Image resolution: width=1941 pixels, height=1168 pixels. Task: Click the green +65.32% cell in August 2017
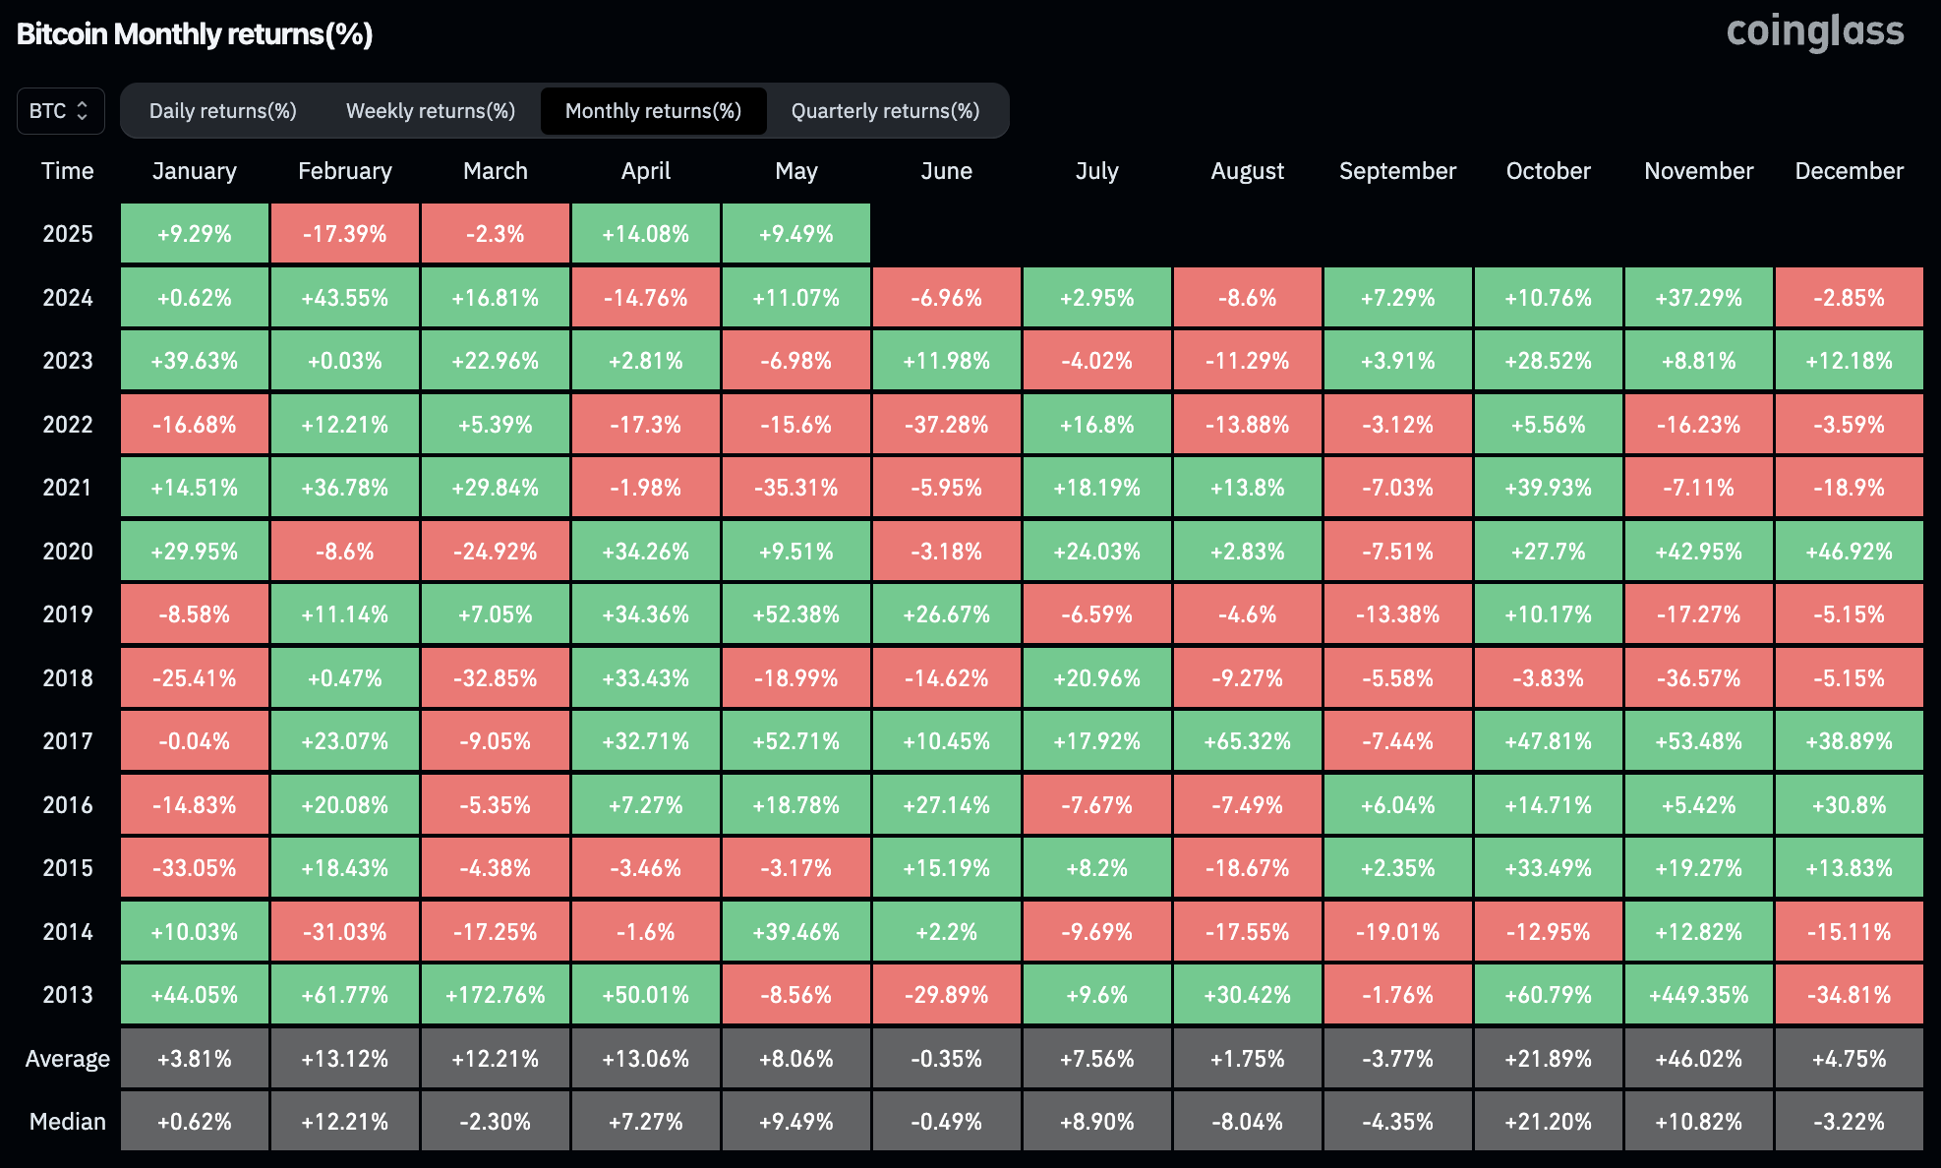click(1247, 740)
